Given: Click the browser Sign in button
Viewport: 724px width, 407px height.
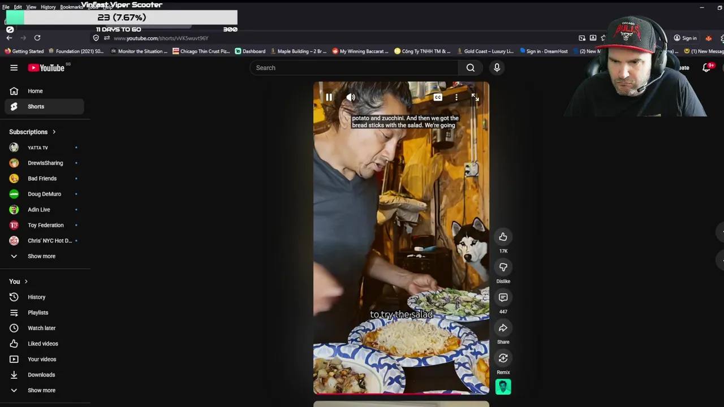Looking at the screenshot, I should click(685, 38).
